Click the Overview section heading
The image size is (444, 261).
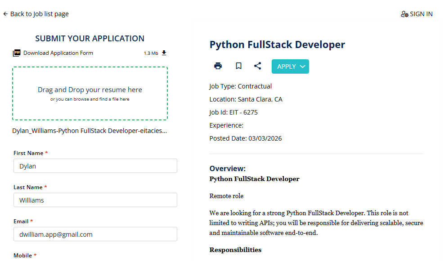[228, 168]
